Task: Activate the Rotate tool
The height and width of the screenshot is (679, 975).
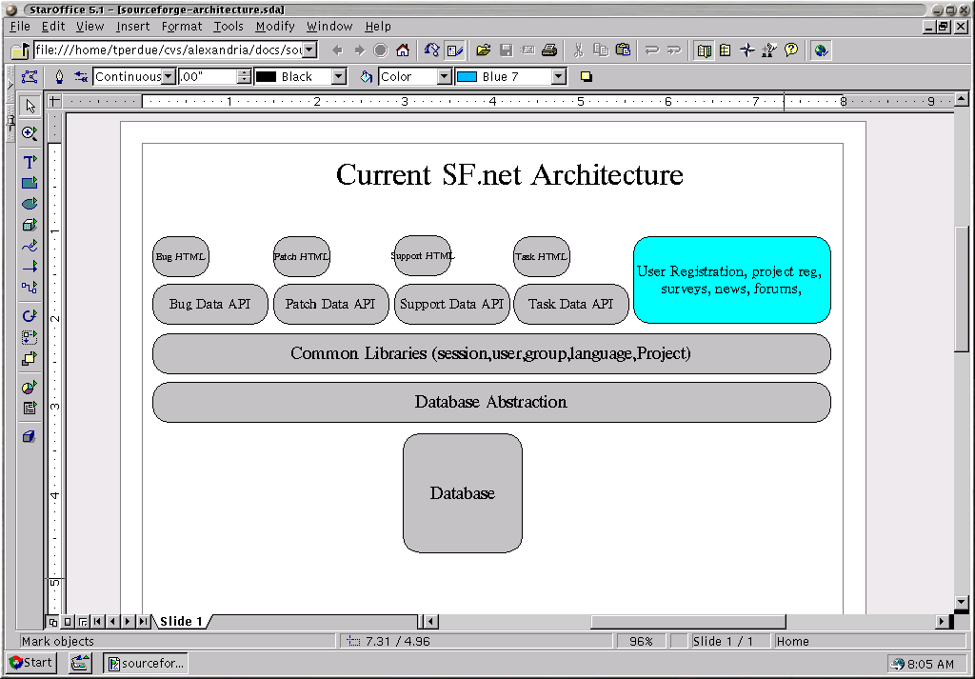Action: [30, 315]
